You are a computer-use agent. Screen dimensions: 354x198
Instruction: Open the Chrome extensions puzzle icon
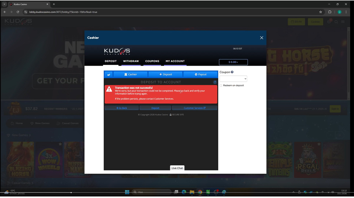[x=330, y=12]
